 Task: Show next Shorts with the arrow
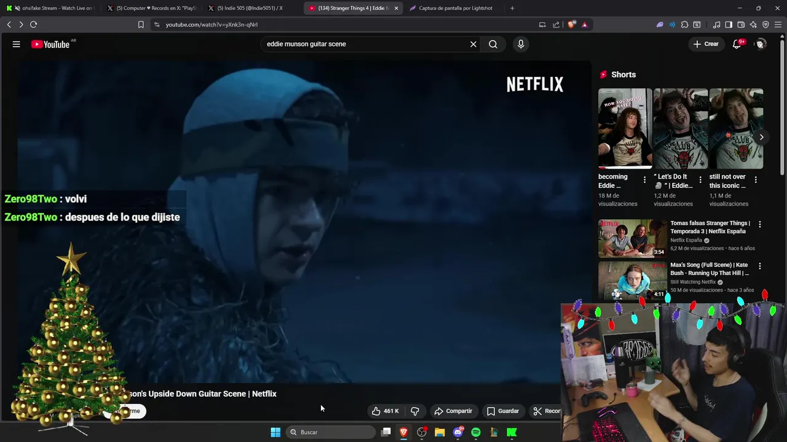[x=761, y=138]
